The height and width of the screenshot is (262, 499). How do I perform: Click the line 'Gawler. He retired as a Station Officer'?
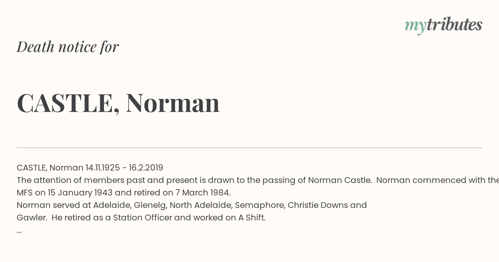coord(141,218)
